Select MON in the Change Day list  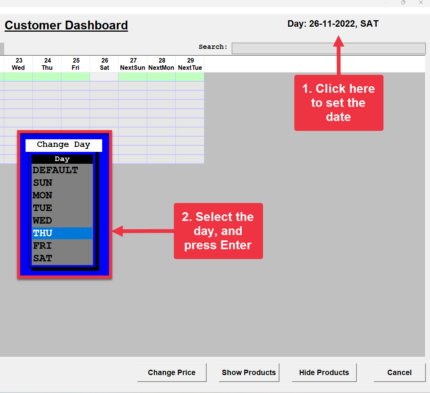click(x=62, y=195)
